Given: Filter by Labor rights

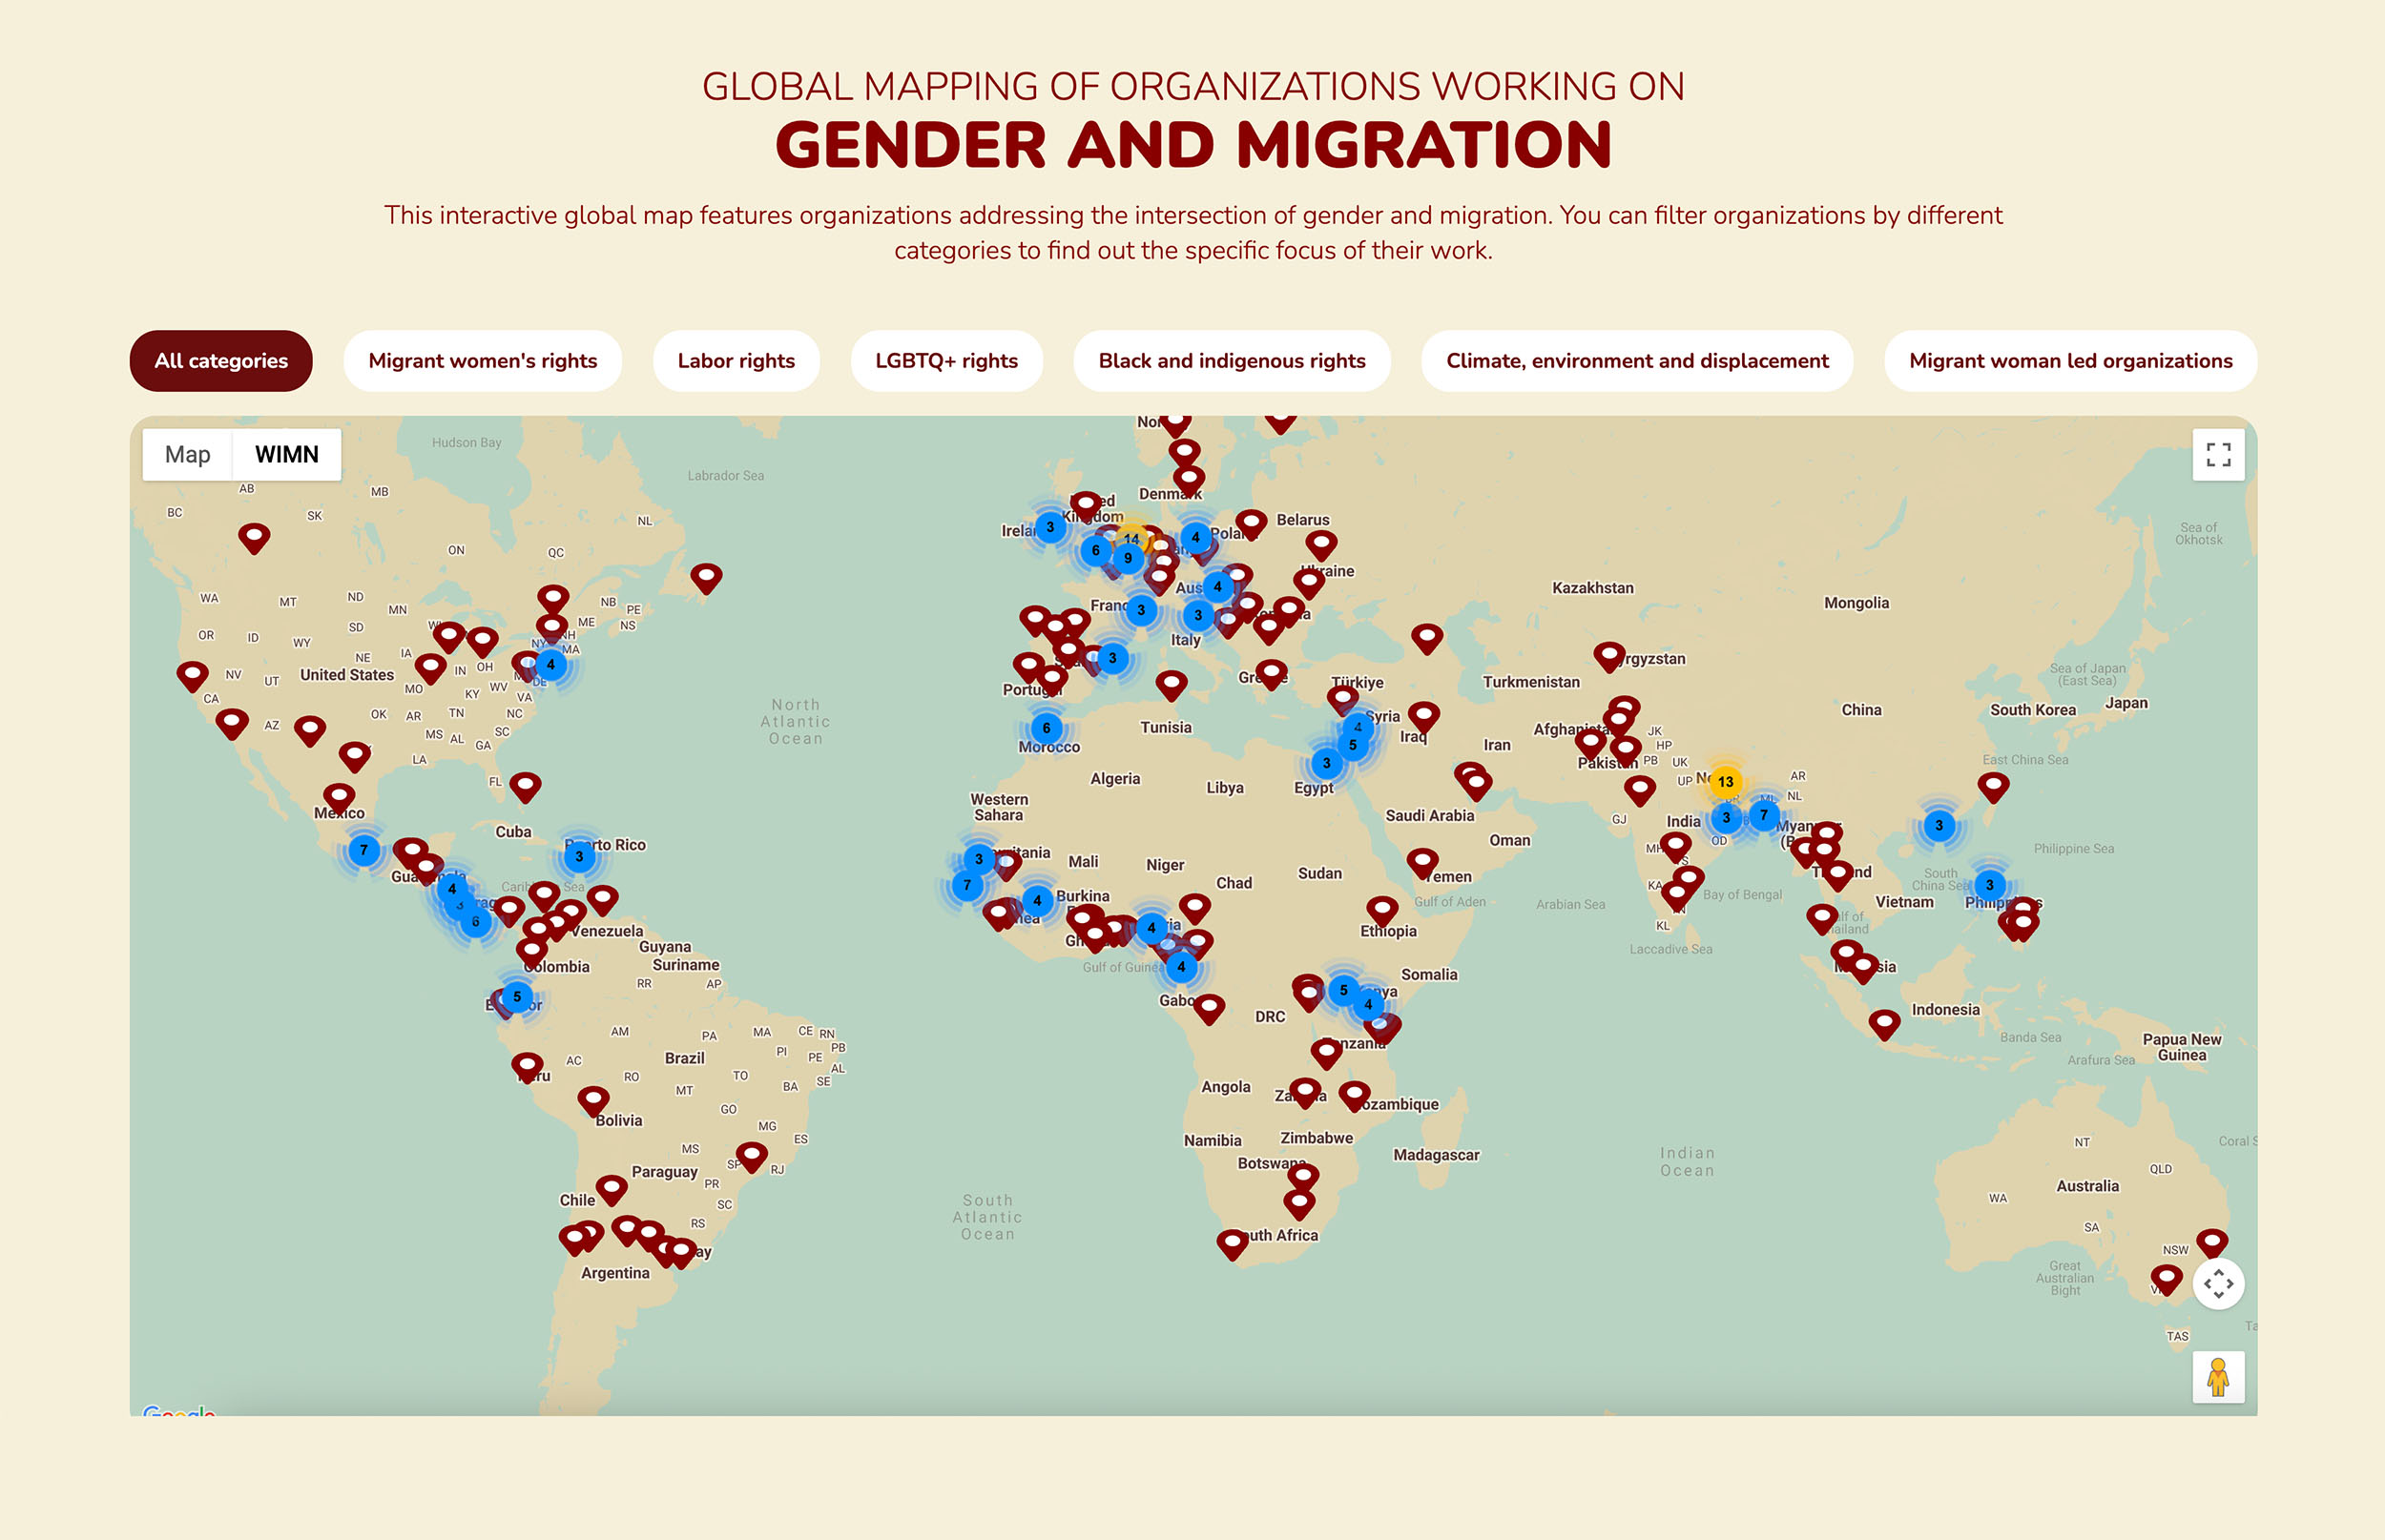Looking at the screenshot, I should pos(736,361).
